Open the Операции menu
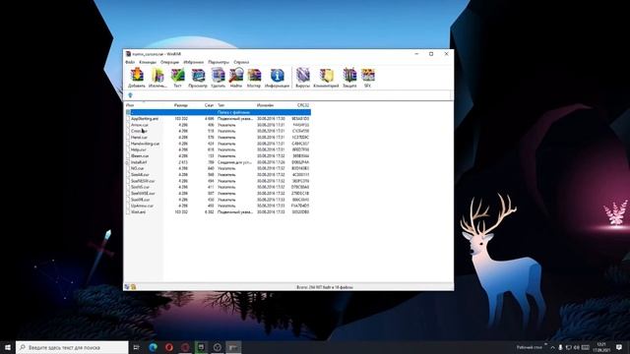 169,62
